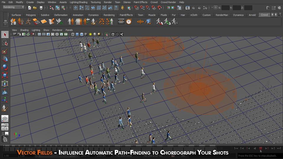Open the Crowd Render menu
This screenshot has width=283, height=159.
tap(168, 2)
